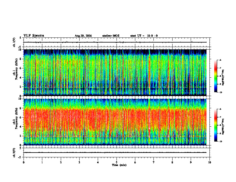Click the ch.1 colorbar "-10" bottom label
The height and width of the screenshot is (182, 236).
tap(220, 92)
